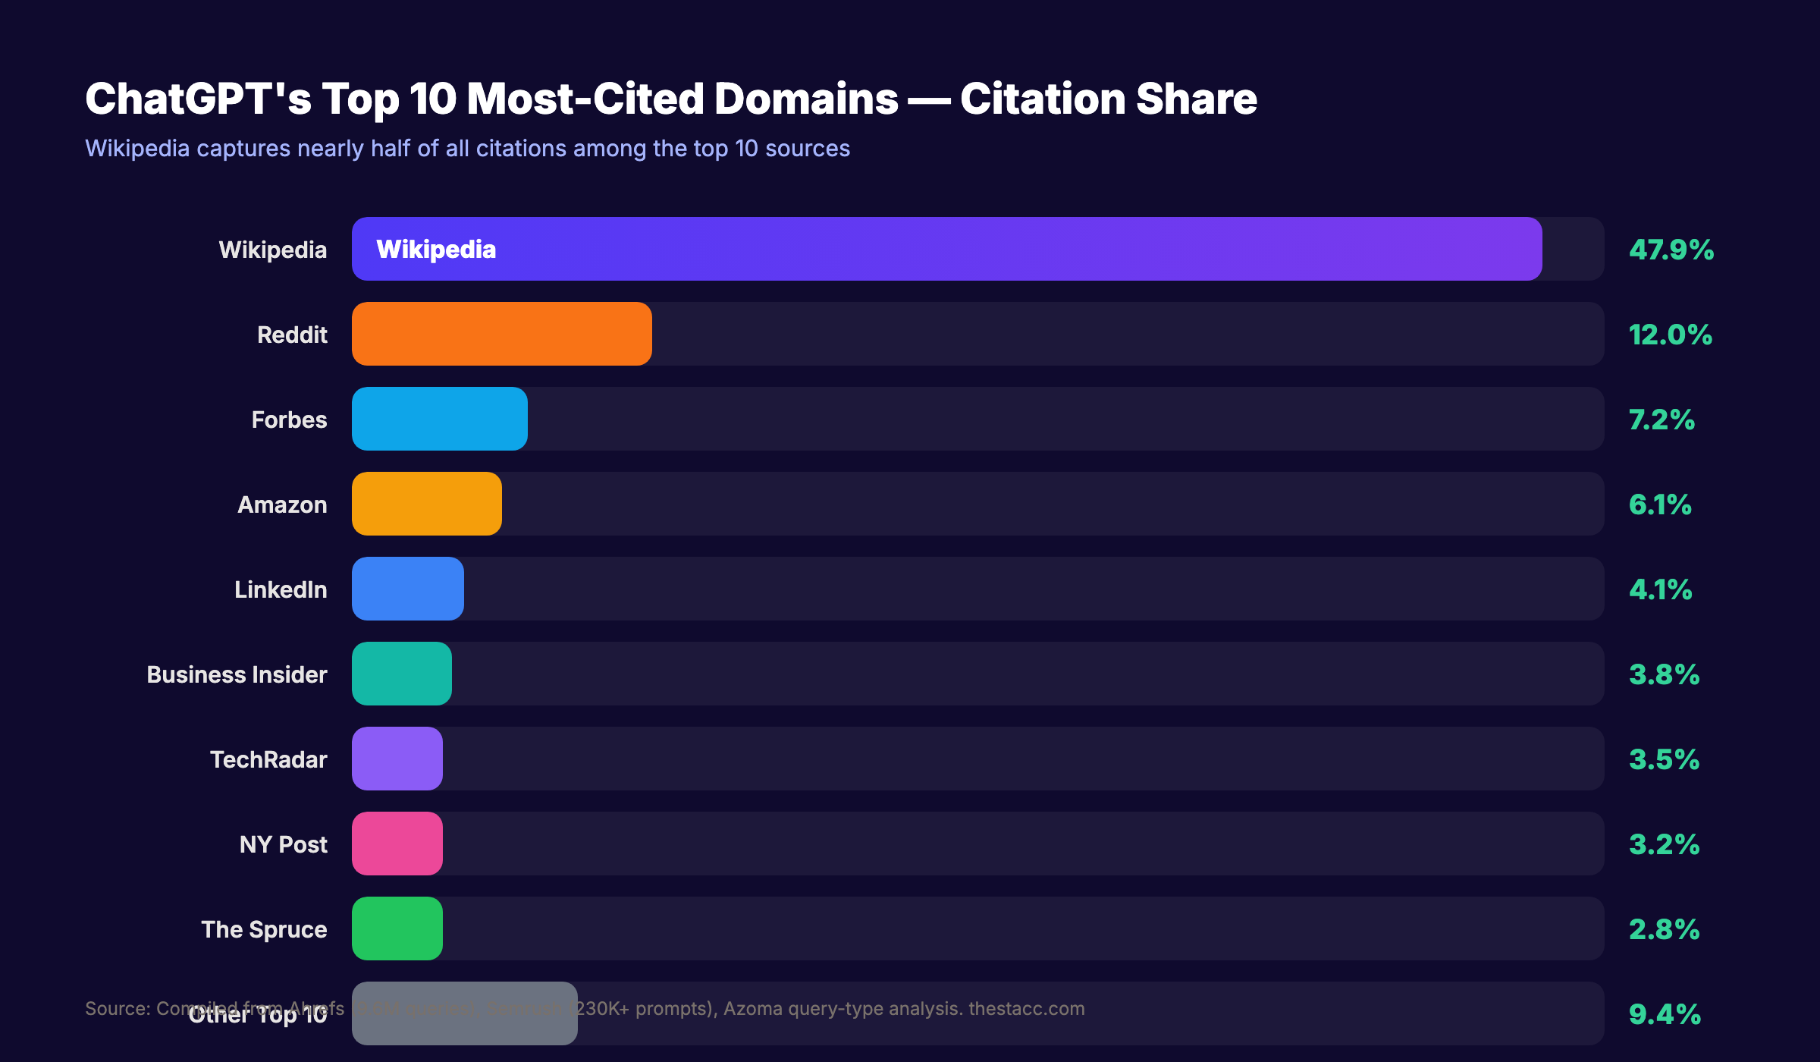Click the teal Business Insider bar

click(400, 673)
